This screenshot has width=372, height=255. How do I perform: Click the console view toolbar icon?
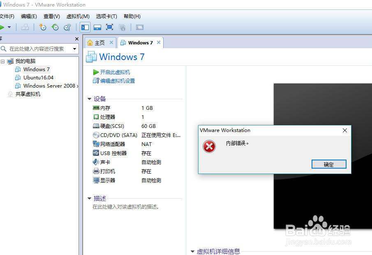[139, 27]
